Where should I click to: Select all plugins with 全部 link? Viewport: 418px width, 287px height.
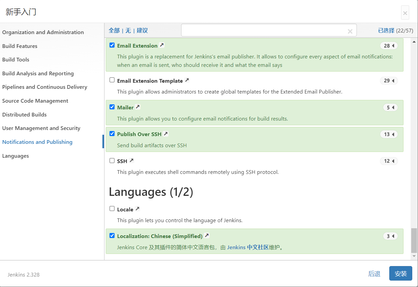pos(114,30)
